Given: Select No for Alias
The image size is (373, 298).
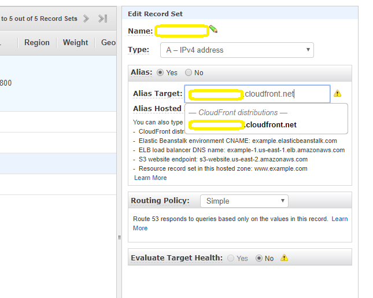Looking at the screenshot, I should (189, 73).
